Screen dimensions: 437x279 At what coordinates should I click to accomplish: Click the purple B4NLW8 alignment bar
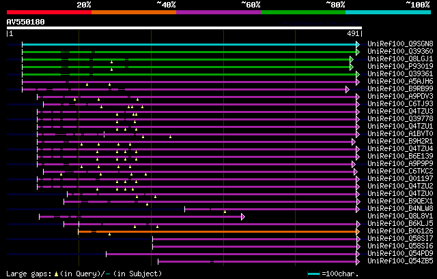point(270,209)
